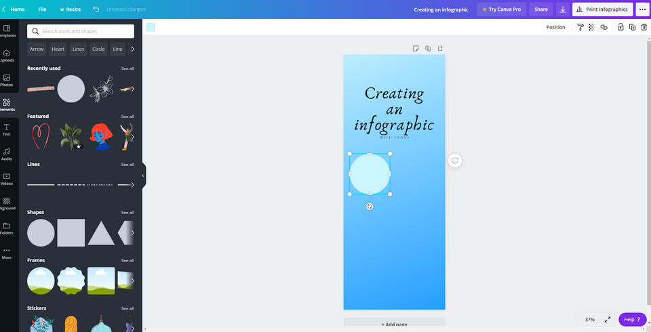
Task: Collapse the side panel with arrow handle
Action: click(x=143, y=175)
